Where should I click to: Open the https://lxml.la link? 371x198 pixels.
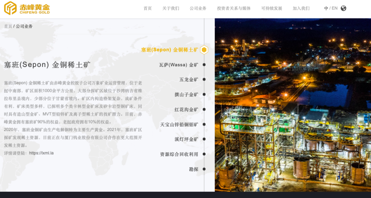pyautogui.click(x=41, y=153)
